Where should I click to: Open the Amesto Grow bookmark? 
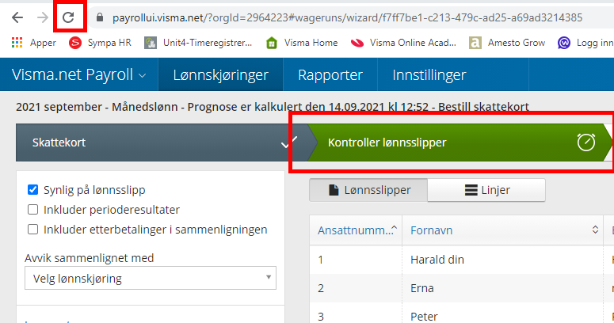[x=507, y=43]
